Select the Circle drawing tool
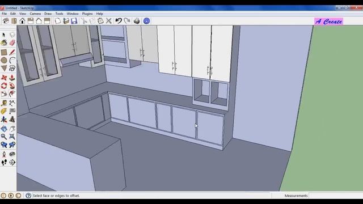Screen dimensions: 363x204 pyautogui.click(x=4, y=61)
